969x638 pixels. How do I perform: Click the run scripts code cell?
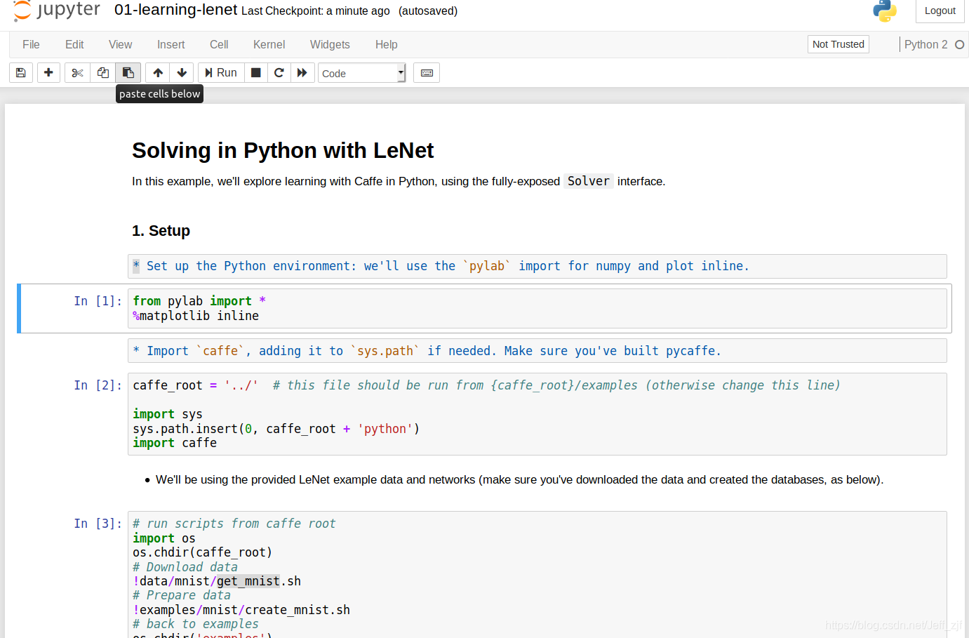point(537,576)
